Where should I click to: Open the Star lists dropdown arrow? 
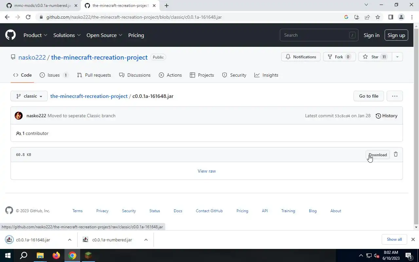397,57
